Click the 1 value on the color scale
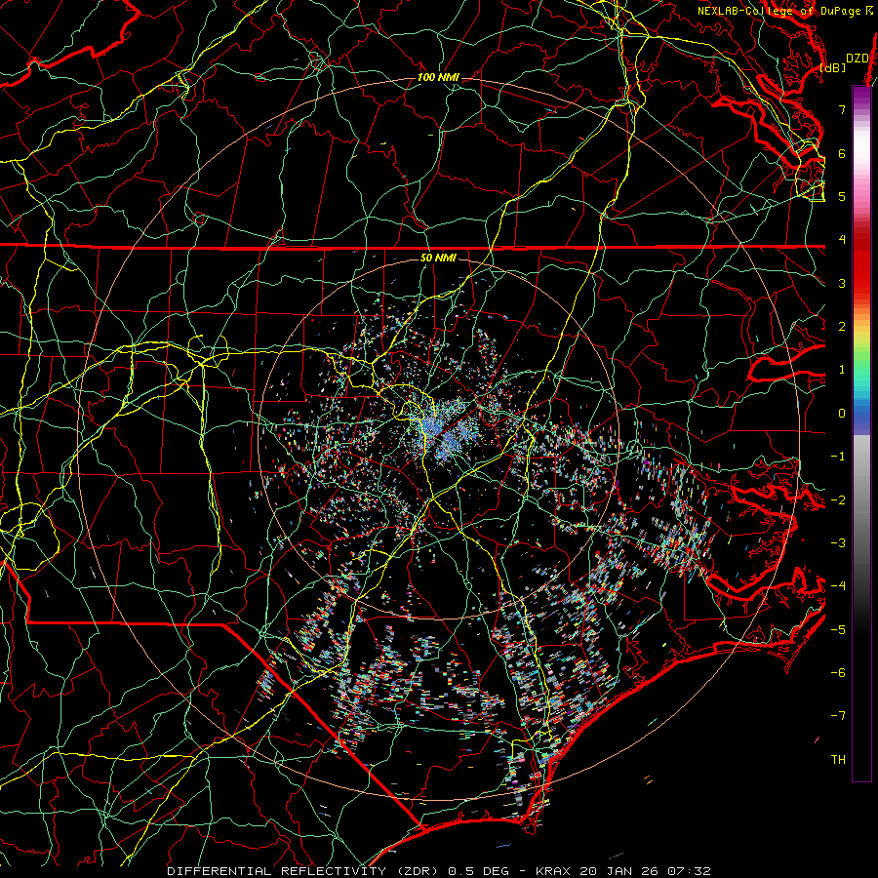The height and width of the screenshot is (878, 878). 842,370
